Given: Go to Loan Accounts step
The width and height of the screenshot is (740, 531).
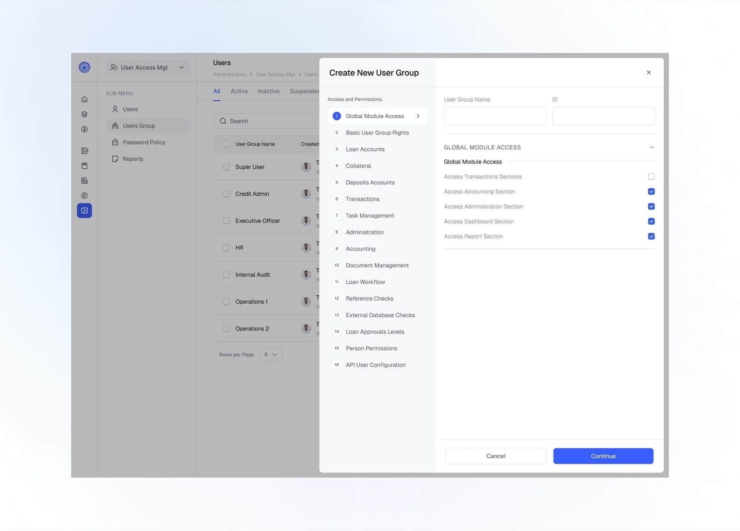Looking at the screenshot, I should (x=377, y=149).
